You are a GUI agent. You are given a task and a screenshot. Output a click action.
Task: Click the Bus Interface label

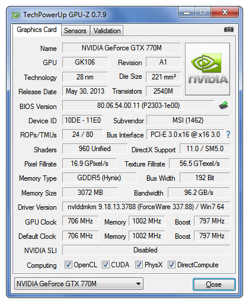[x=125, y=135]
